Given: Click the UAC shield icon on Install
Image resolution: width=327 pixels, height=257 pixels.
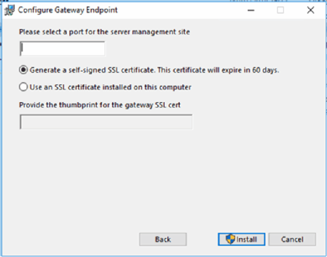Looking at the screenshot, I should (x=230, y=239).
